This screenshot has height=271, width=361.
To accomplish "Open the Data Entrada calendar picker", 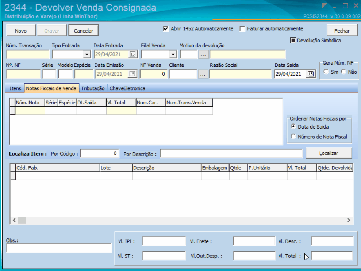I will 133,54.
